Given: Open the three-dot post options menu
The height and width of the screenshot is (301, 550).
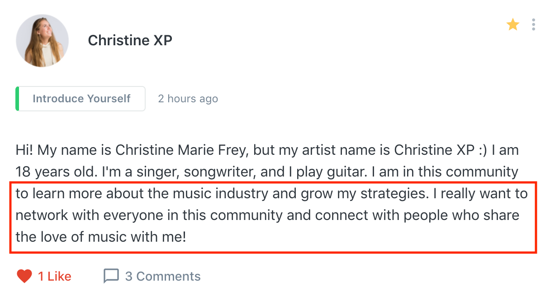Looking at the screenshot, I should click(x=534, y=24).
